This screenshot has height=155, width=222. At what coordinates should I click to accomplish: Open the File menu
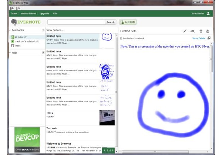pyautogui.click(x=12, y=8)
